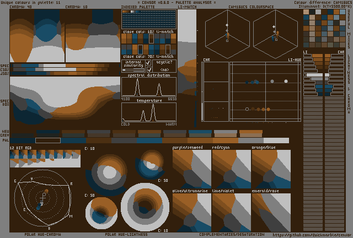Select the emerald/rose complementaries thumbnail

click(x=271, y=212)
